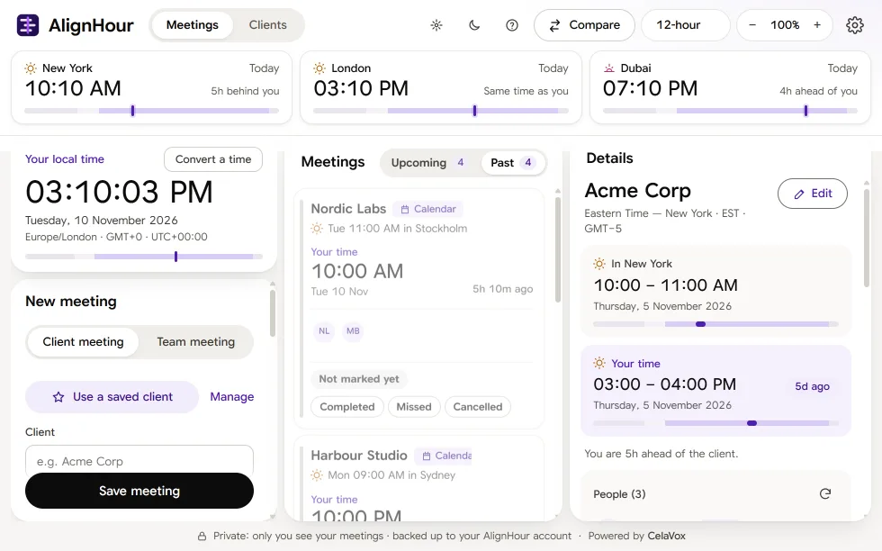Click the Harbour Studio Sydney sun icon
Viewport: 882px width, 551px height.
pos(317,475)
